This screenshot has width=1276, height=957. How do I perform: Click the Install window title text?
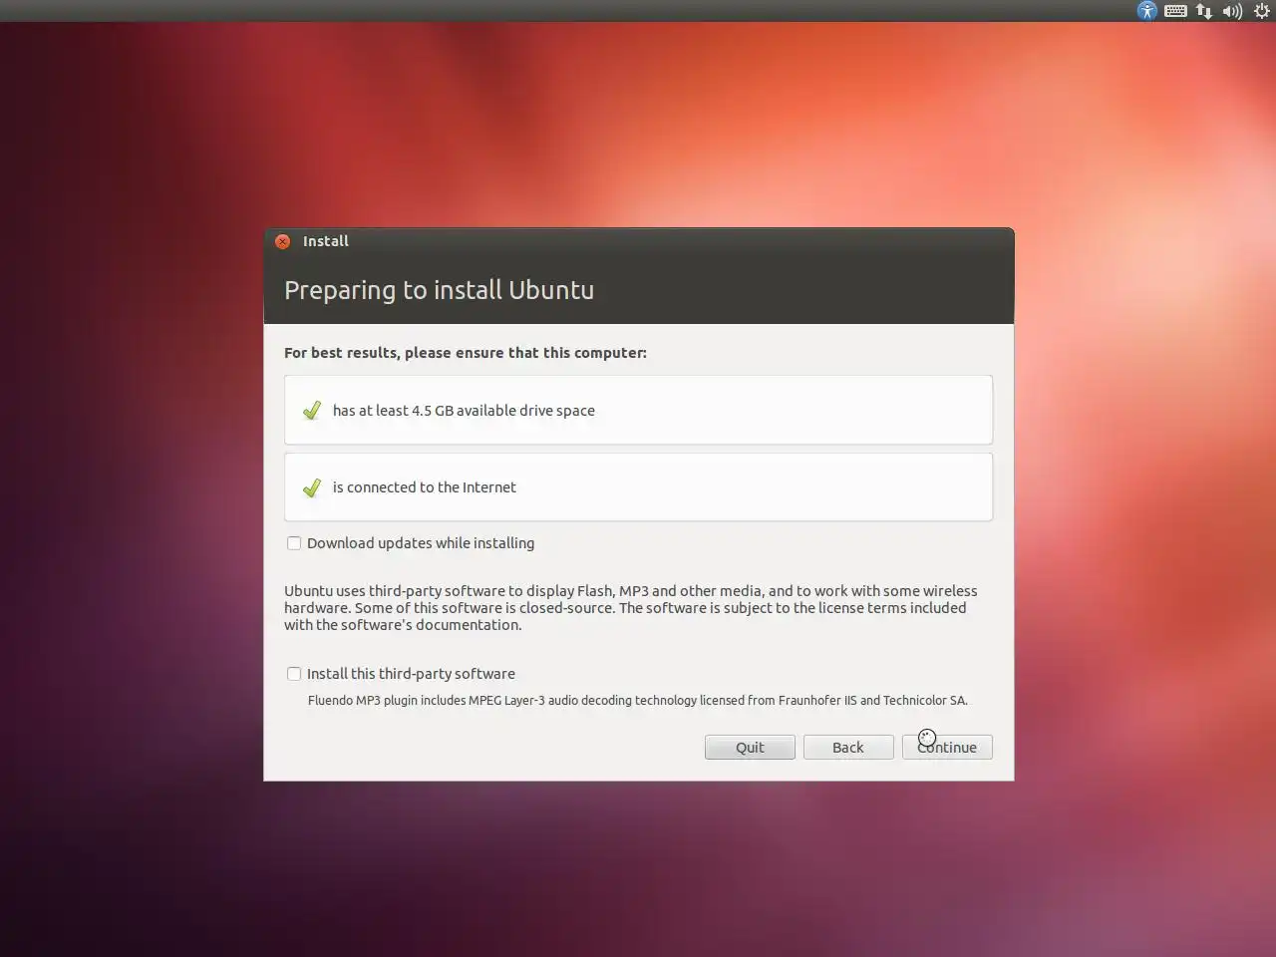tap(326, 241)
